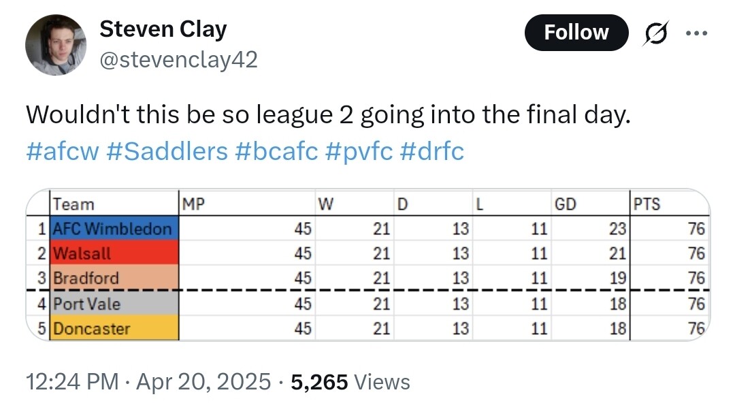Open the #afcw hashtag
735x416 pixels.
[63, 151]
